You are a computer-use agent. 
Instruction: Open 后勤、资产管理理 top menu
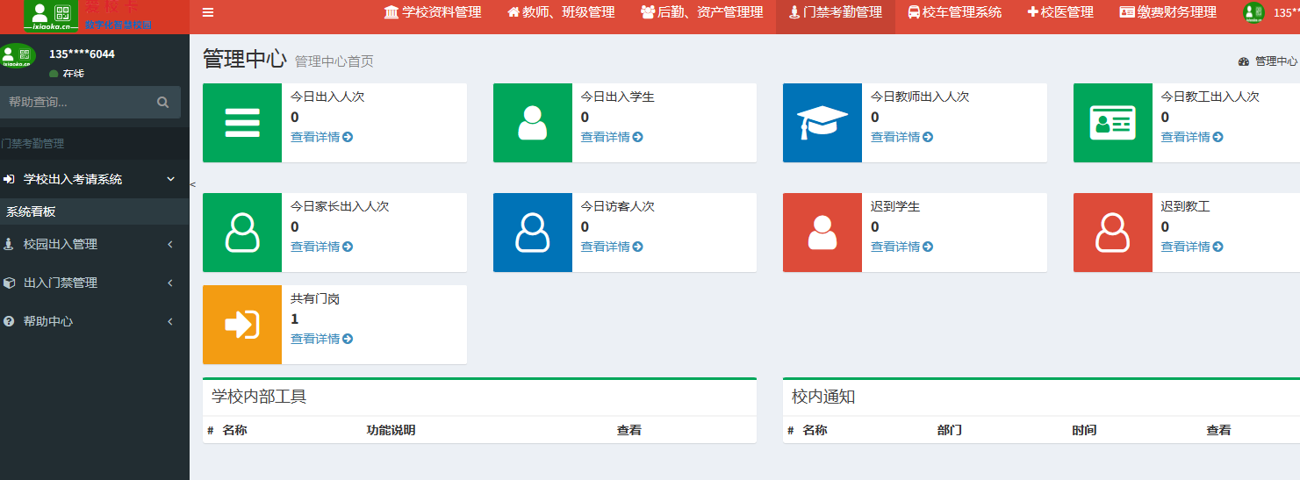[701, 12]
